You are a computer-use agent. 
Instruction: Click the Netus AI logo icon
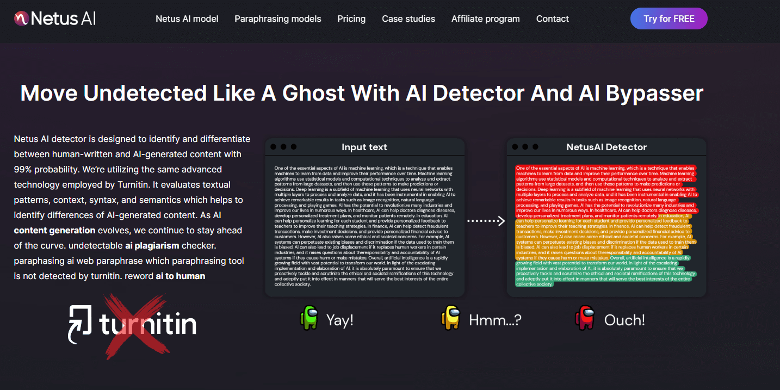21,18
